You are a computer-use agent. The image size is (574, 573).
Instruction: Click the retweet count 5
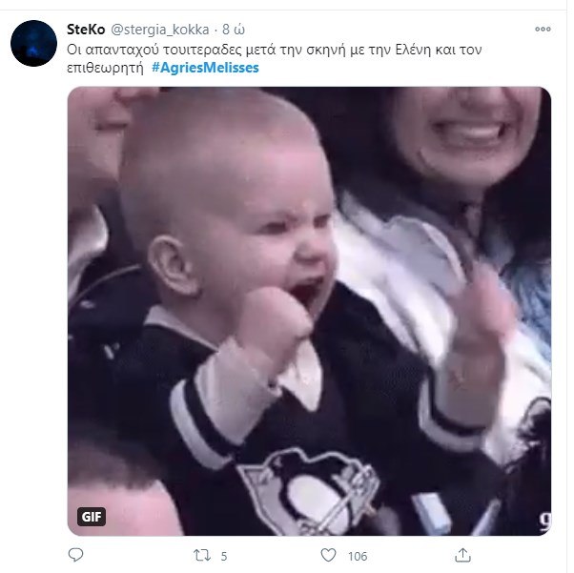click(224, 556)
